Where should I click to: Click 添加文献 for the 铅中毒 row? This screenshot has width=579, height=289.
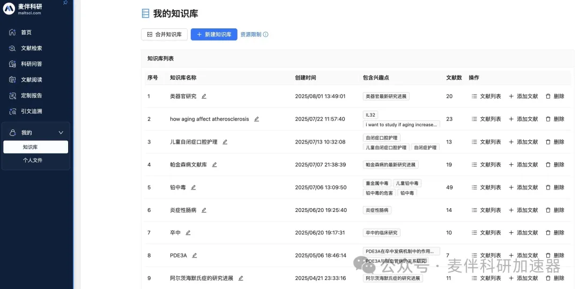pos(523,187)
